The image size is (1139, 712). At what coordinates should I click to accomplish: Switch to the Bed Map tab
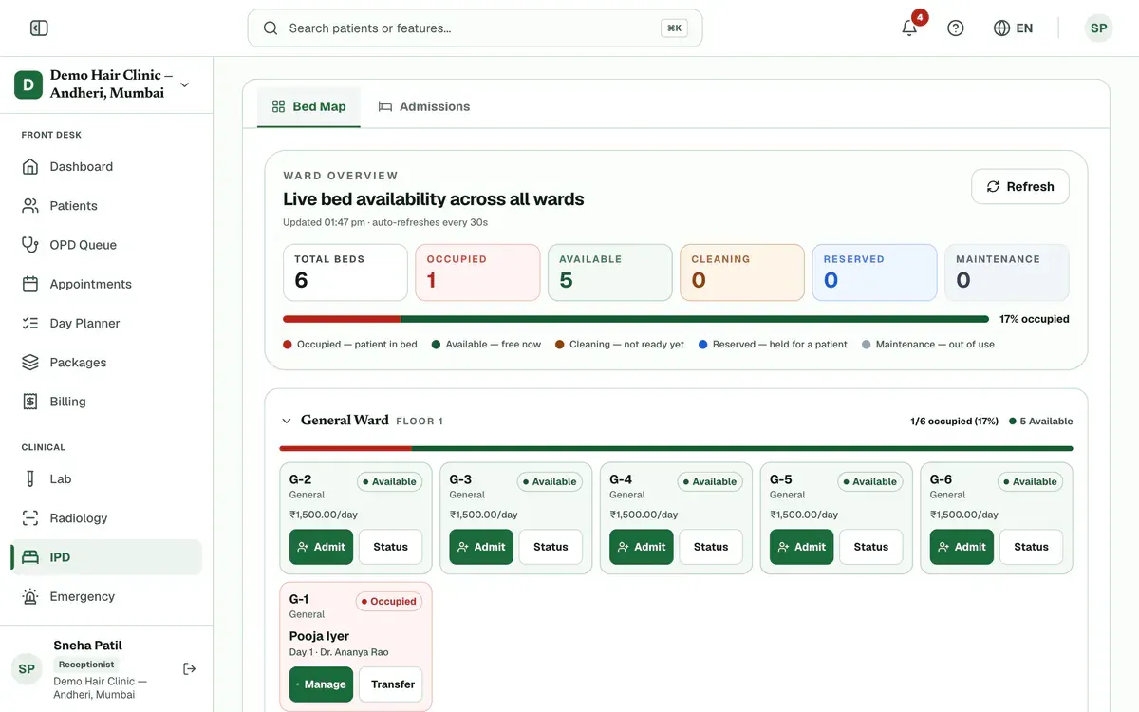point(308,106)
